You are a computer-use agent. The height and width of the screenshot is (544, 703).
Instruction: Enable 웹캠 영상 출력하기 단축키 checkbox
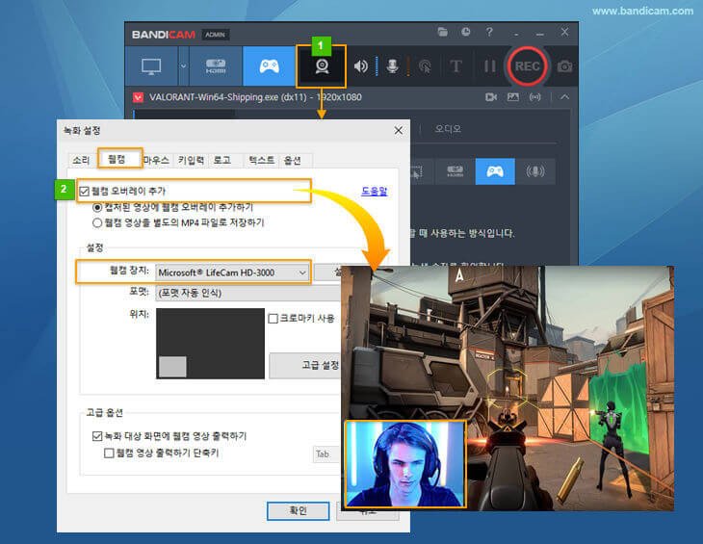[x=109, y=453]
